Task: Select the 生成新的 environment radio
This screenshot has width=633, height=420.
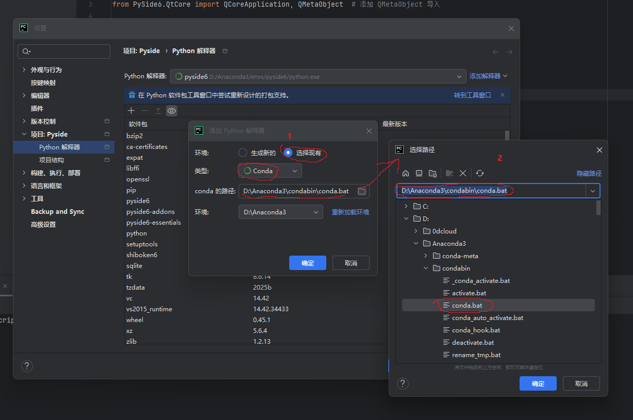Action: (x=243, y=153)
